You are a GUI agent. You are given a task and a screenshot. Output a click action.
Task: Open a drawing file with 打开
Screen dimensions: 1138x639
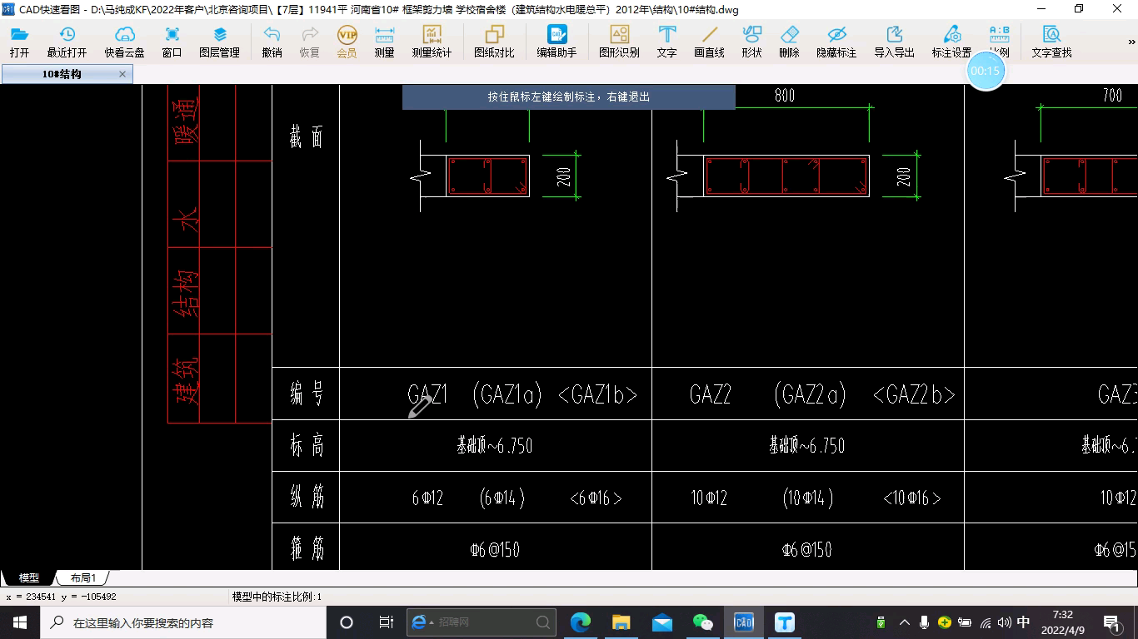(18, 39)
